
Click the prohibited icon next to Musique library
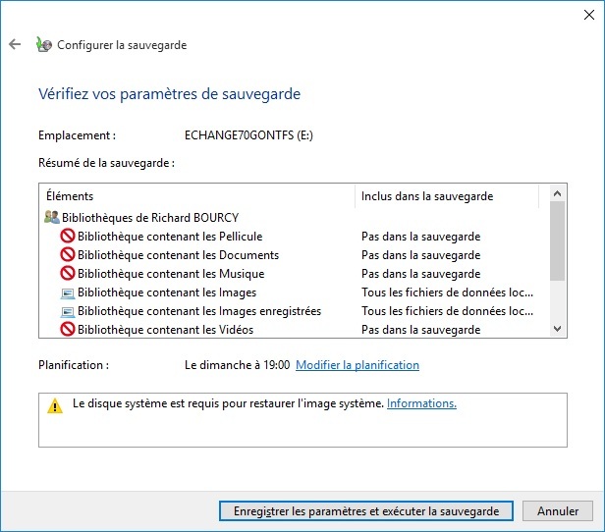tap(67, 273)
